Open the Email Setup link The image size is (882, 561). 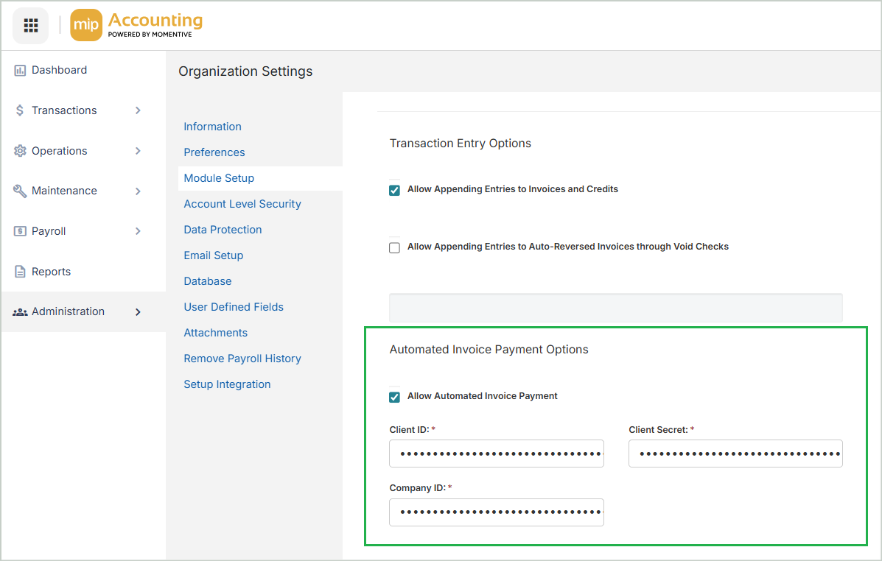(213, 255)
